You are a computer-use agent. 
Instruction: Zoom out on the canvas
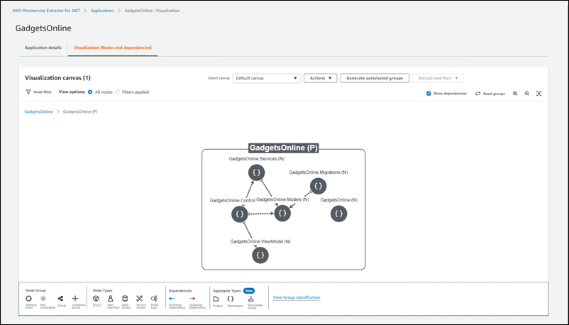tap(527, 94)
